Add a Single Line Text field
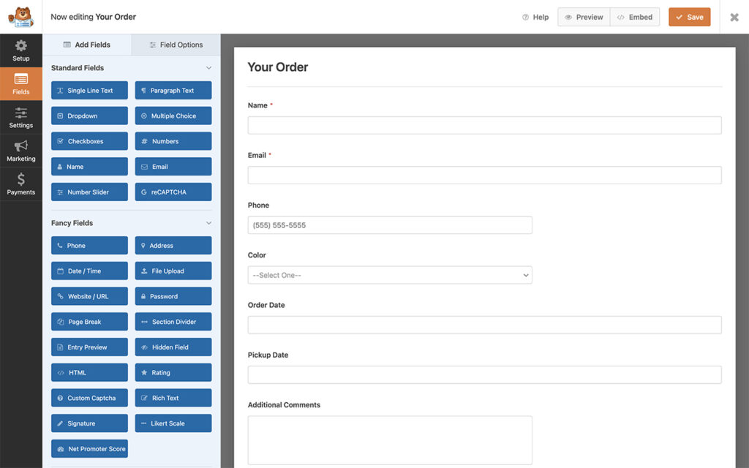749x468 pixels. coord(89,90)
